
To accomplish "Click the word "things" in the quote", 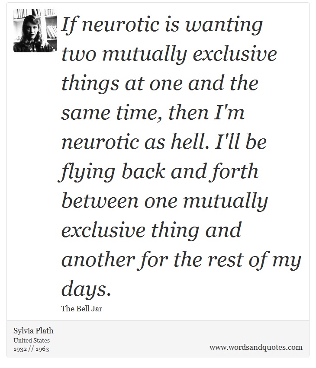I will (90, 84).
